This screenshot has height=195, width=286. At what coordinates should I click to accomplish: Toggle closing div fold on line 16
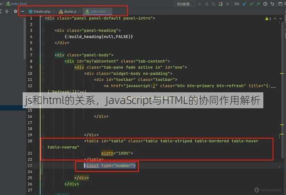click(43, 117)
